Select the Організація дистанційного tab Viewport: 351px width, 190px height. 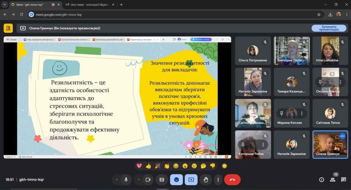(108, 40)
